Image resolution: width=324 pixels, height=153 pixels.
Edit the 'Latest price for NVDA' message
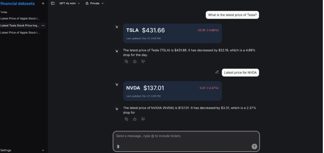[x=217, y=72]
